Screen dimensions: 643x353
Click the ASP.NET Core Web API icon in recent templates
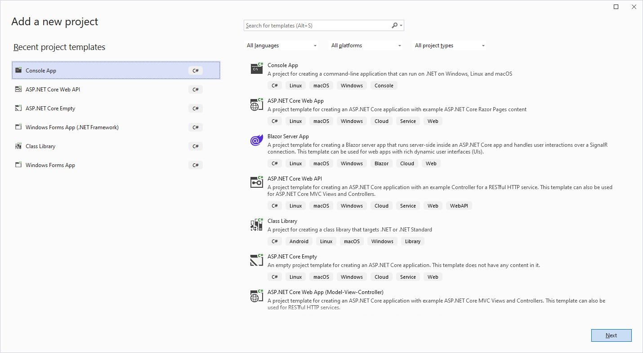18,89
